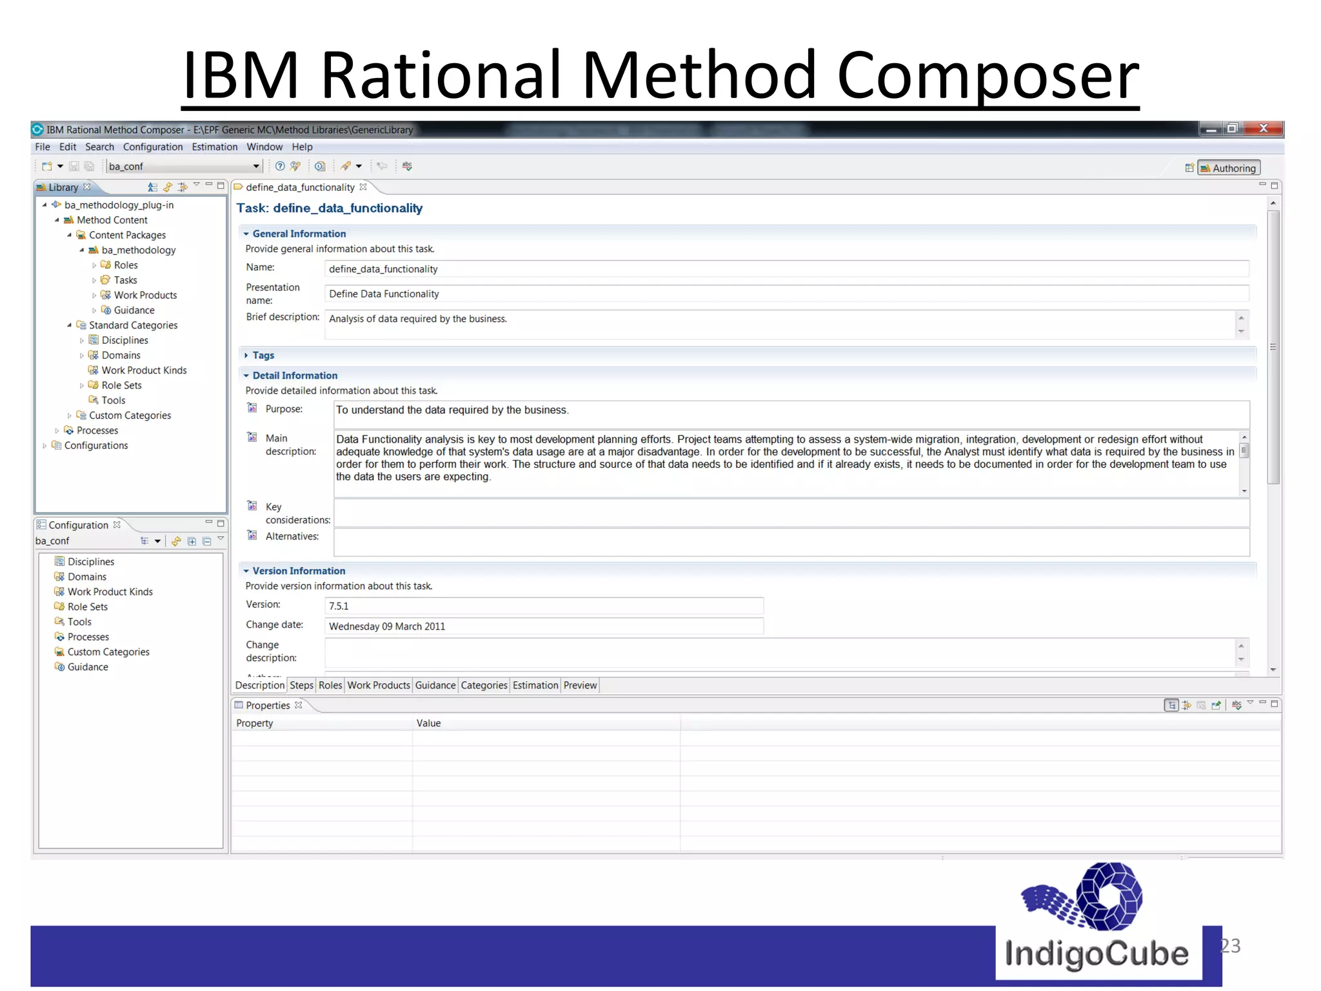Screen dimensions: 1321x991
Task: Switch to the Preview tab
Action: (x=580, y=685)
